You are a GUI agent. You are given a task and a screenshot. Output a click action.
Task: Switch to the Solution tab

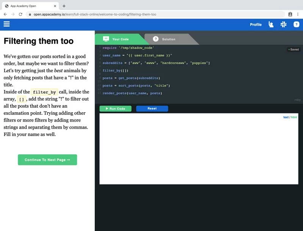click(x=169, y=39)
